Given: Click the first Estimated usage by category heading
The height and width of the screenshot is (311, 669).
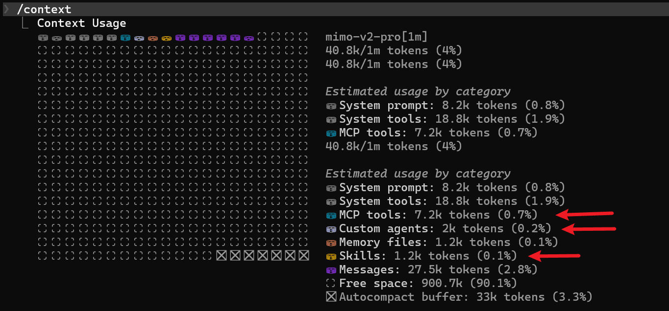Looking at the screenshot, I should 418,91.
